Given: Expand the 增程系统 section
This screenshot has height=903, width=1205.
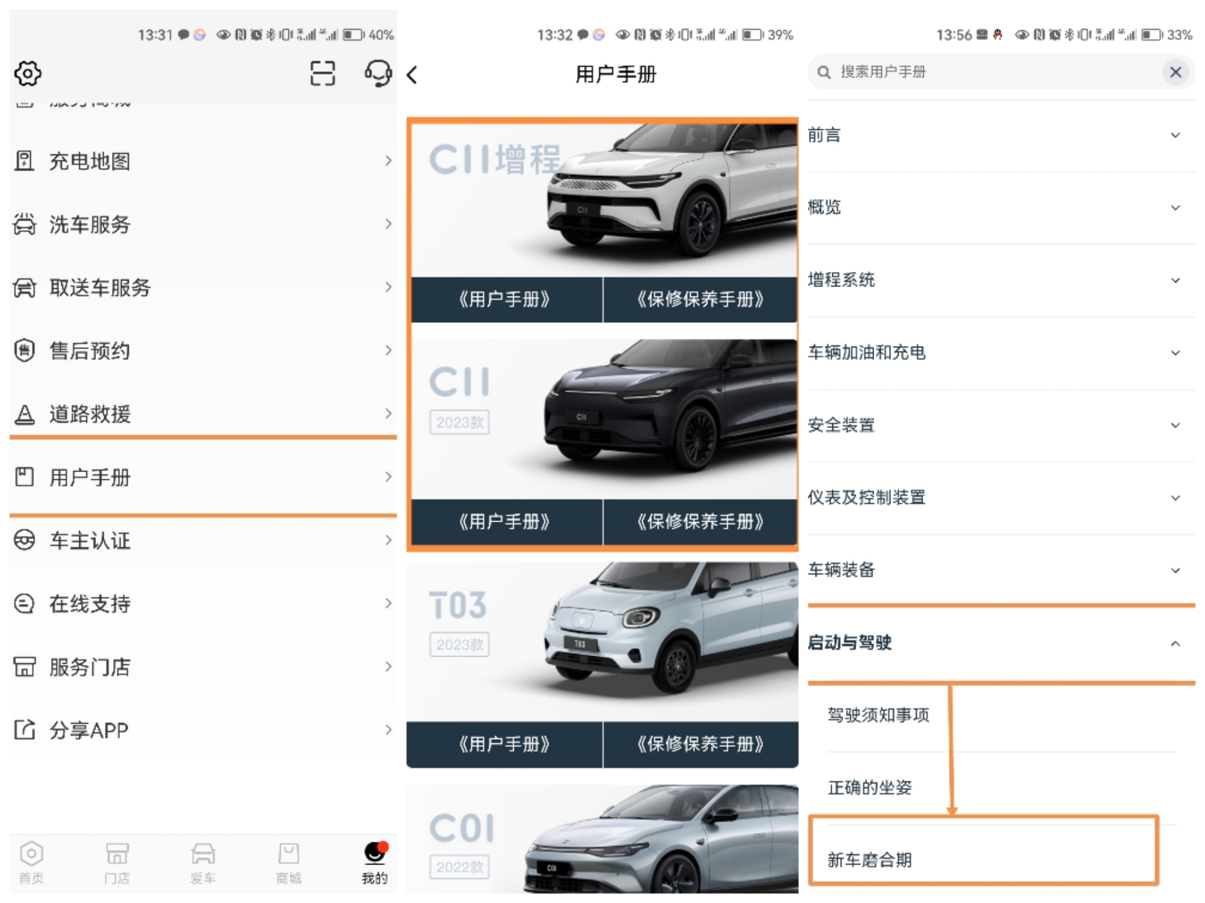Looking at the screenshot, I should (x=1001, y=280).
